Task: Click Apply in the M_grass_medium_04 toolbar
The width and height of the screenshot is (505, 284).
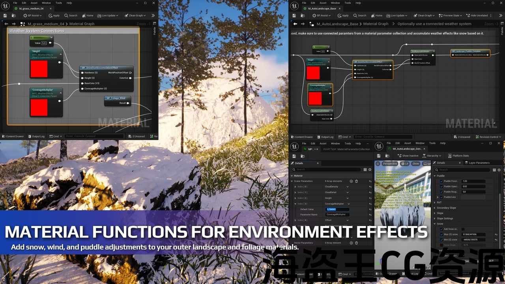Action: [x=54, y=15]
